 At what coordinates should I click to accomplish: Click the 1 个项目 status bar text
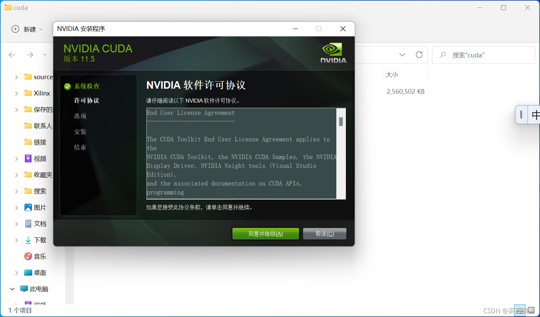[x=20, y=310]
